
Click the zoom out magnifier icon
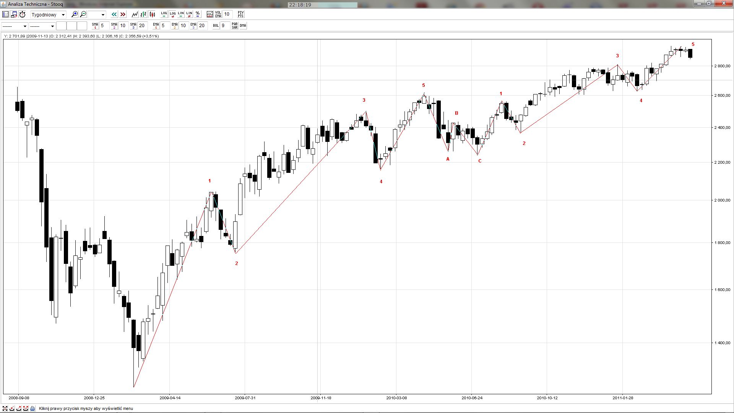83,15
